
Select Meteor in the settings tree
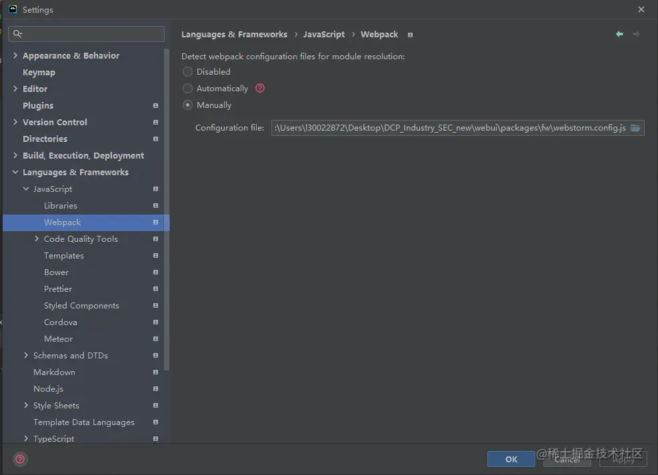tap(58, 338)
